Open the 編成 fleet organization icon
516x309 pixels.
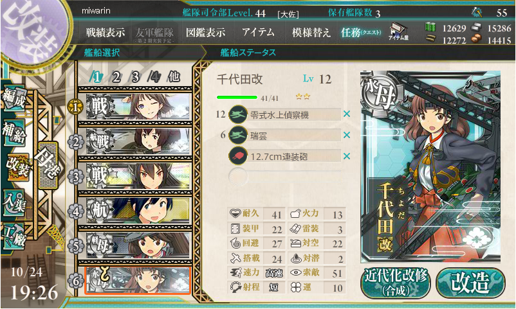[14, 99]
